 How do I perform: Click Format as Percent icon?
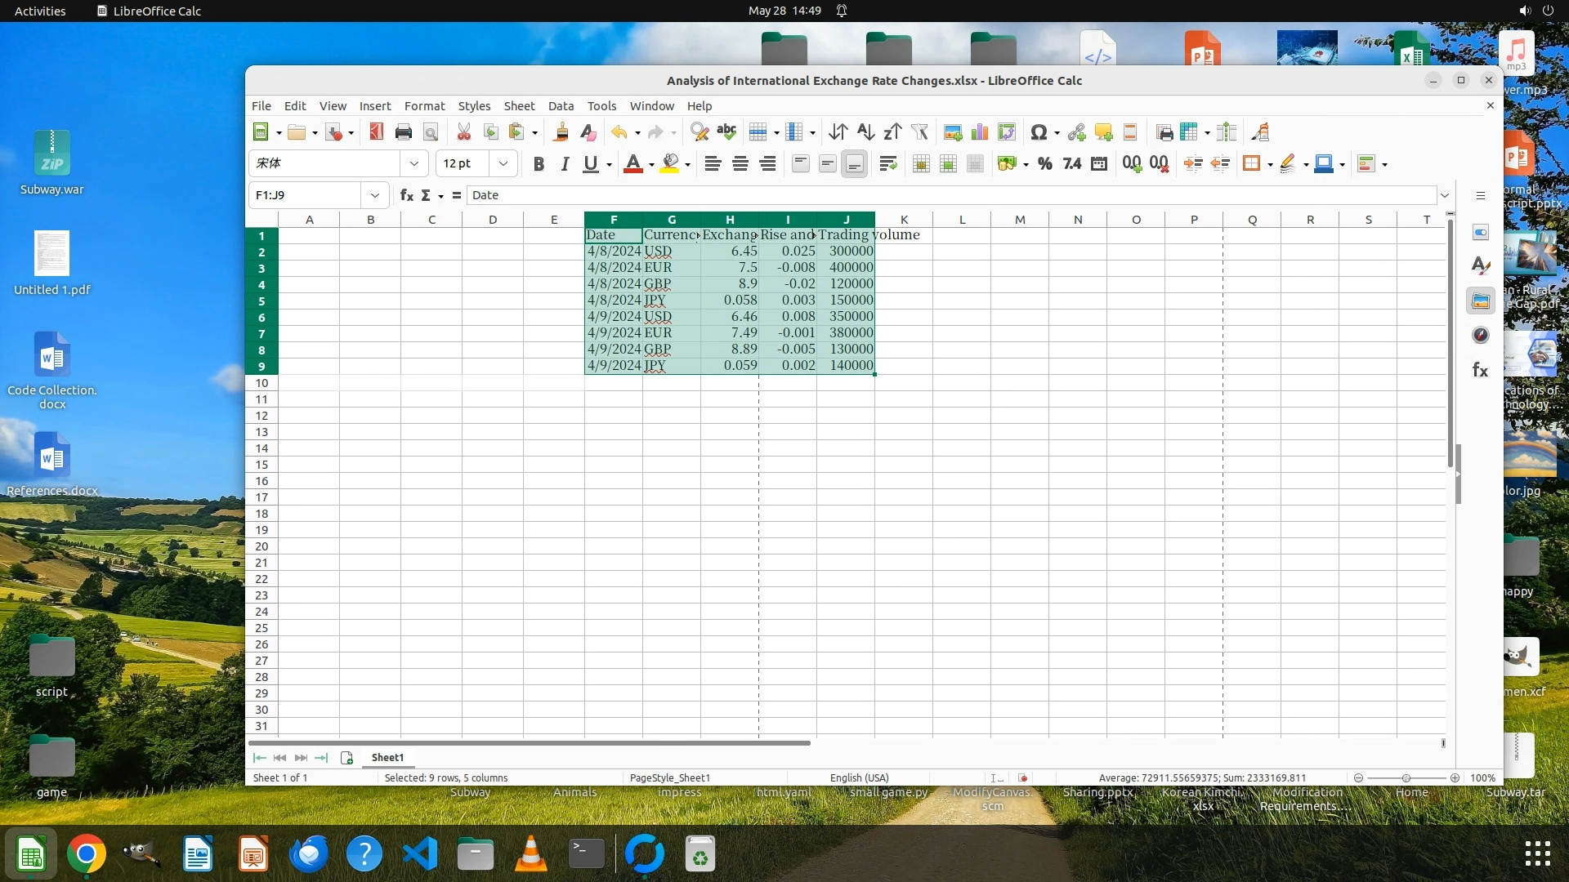click(x=1044, y=163)
